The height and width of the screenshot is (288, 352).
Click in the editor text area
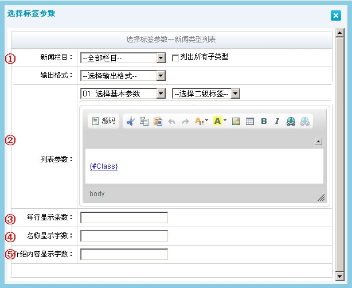pyautogui.click(x=204, y=166)
